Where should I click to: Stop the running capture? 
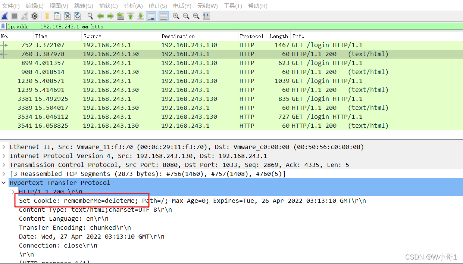click(x=15, y=16)
